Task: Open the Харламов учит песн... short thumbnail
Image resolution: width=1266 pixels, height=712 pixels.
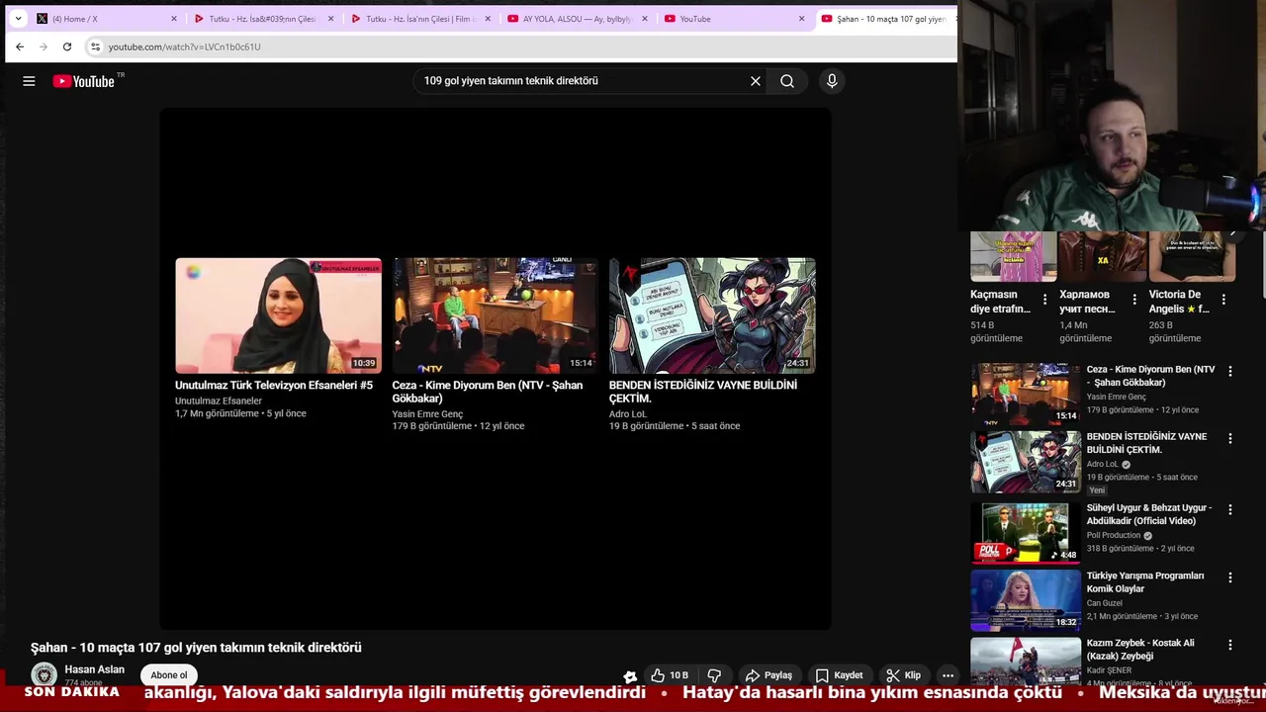Action: 1103,257
